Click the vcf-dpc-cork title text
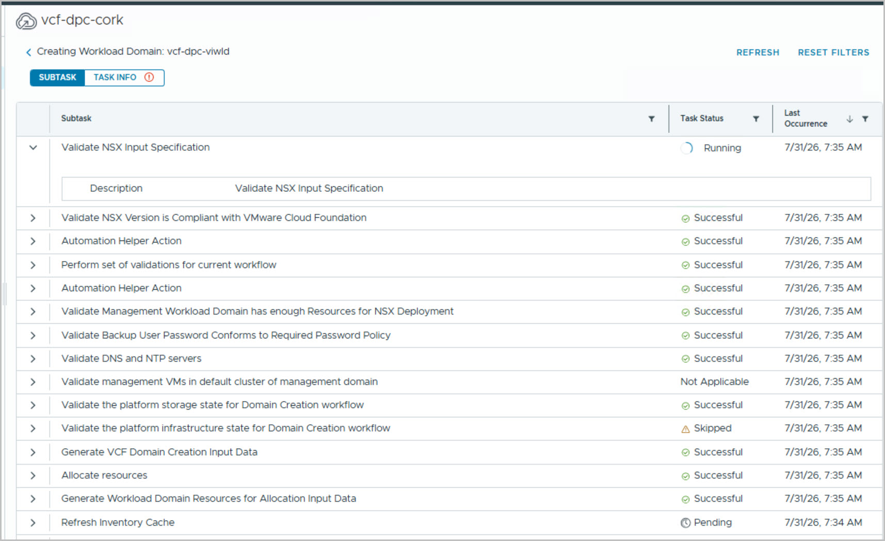This screenshot has width=885, height=541. pos(82,20)
